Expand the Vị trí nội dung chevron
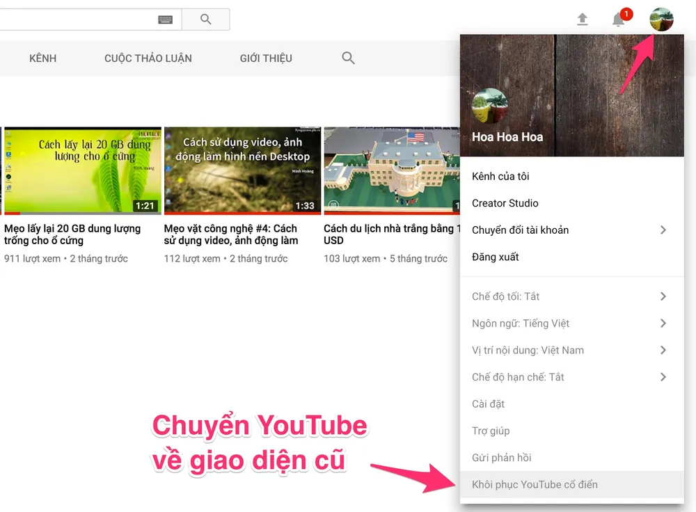The height and width of the screenshot is (512, 696). [x=663, y=350]
